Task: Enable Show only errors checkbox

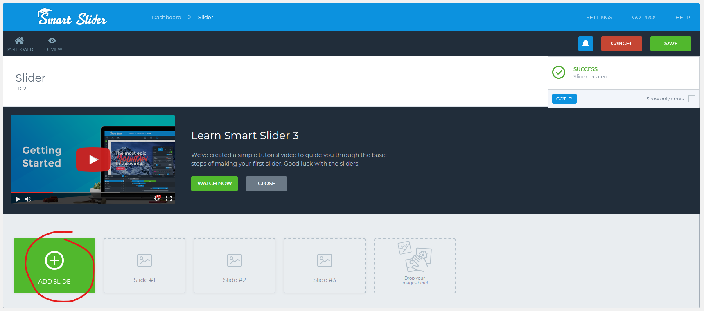Action: [692, 99]
